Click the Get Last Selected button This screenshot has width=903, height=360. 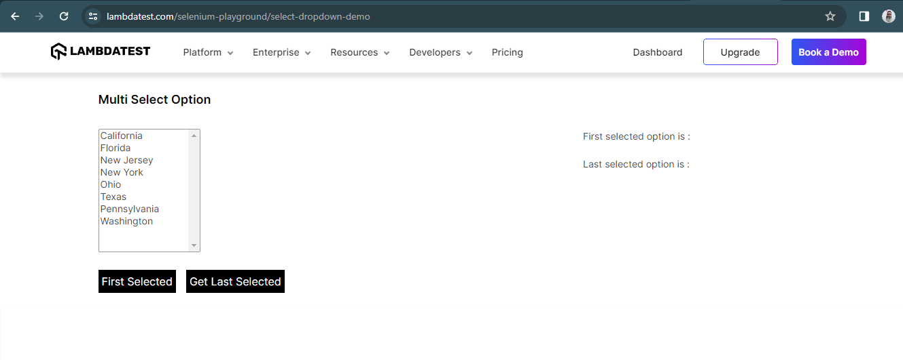click(235, 281)
